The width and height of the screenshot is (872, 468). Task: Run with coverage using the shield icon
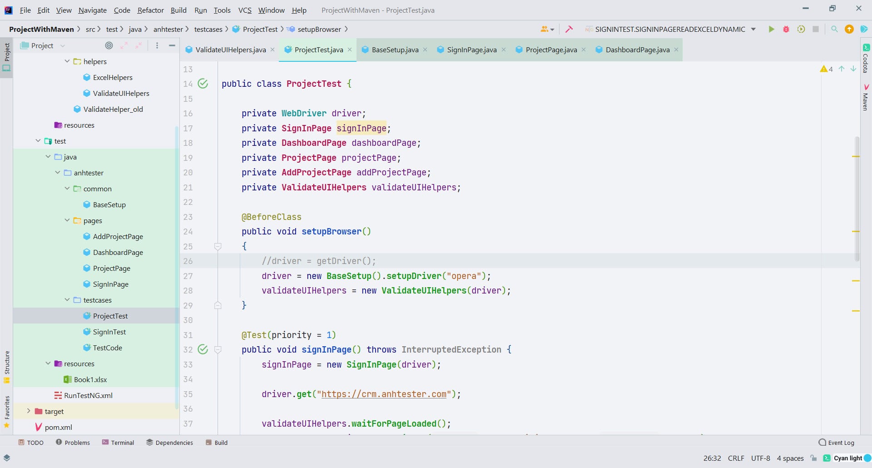tap(801, 29)
